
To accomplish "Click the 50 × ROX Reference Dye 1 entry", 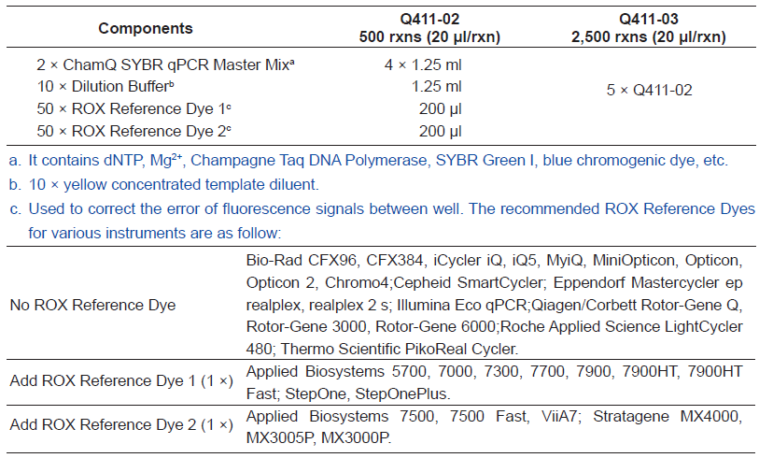I will (134, 108).
